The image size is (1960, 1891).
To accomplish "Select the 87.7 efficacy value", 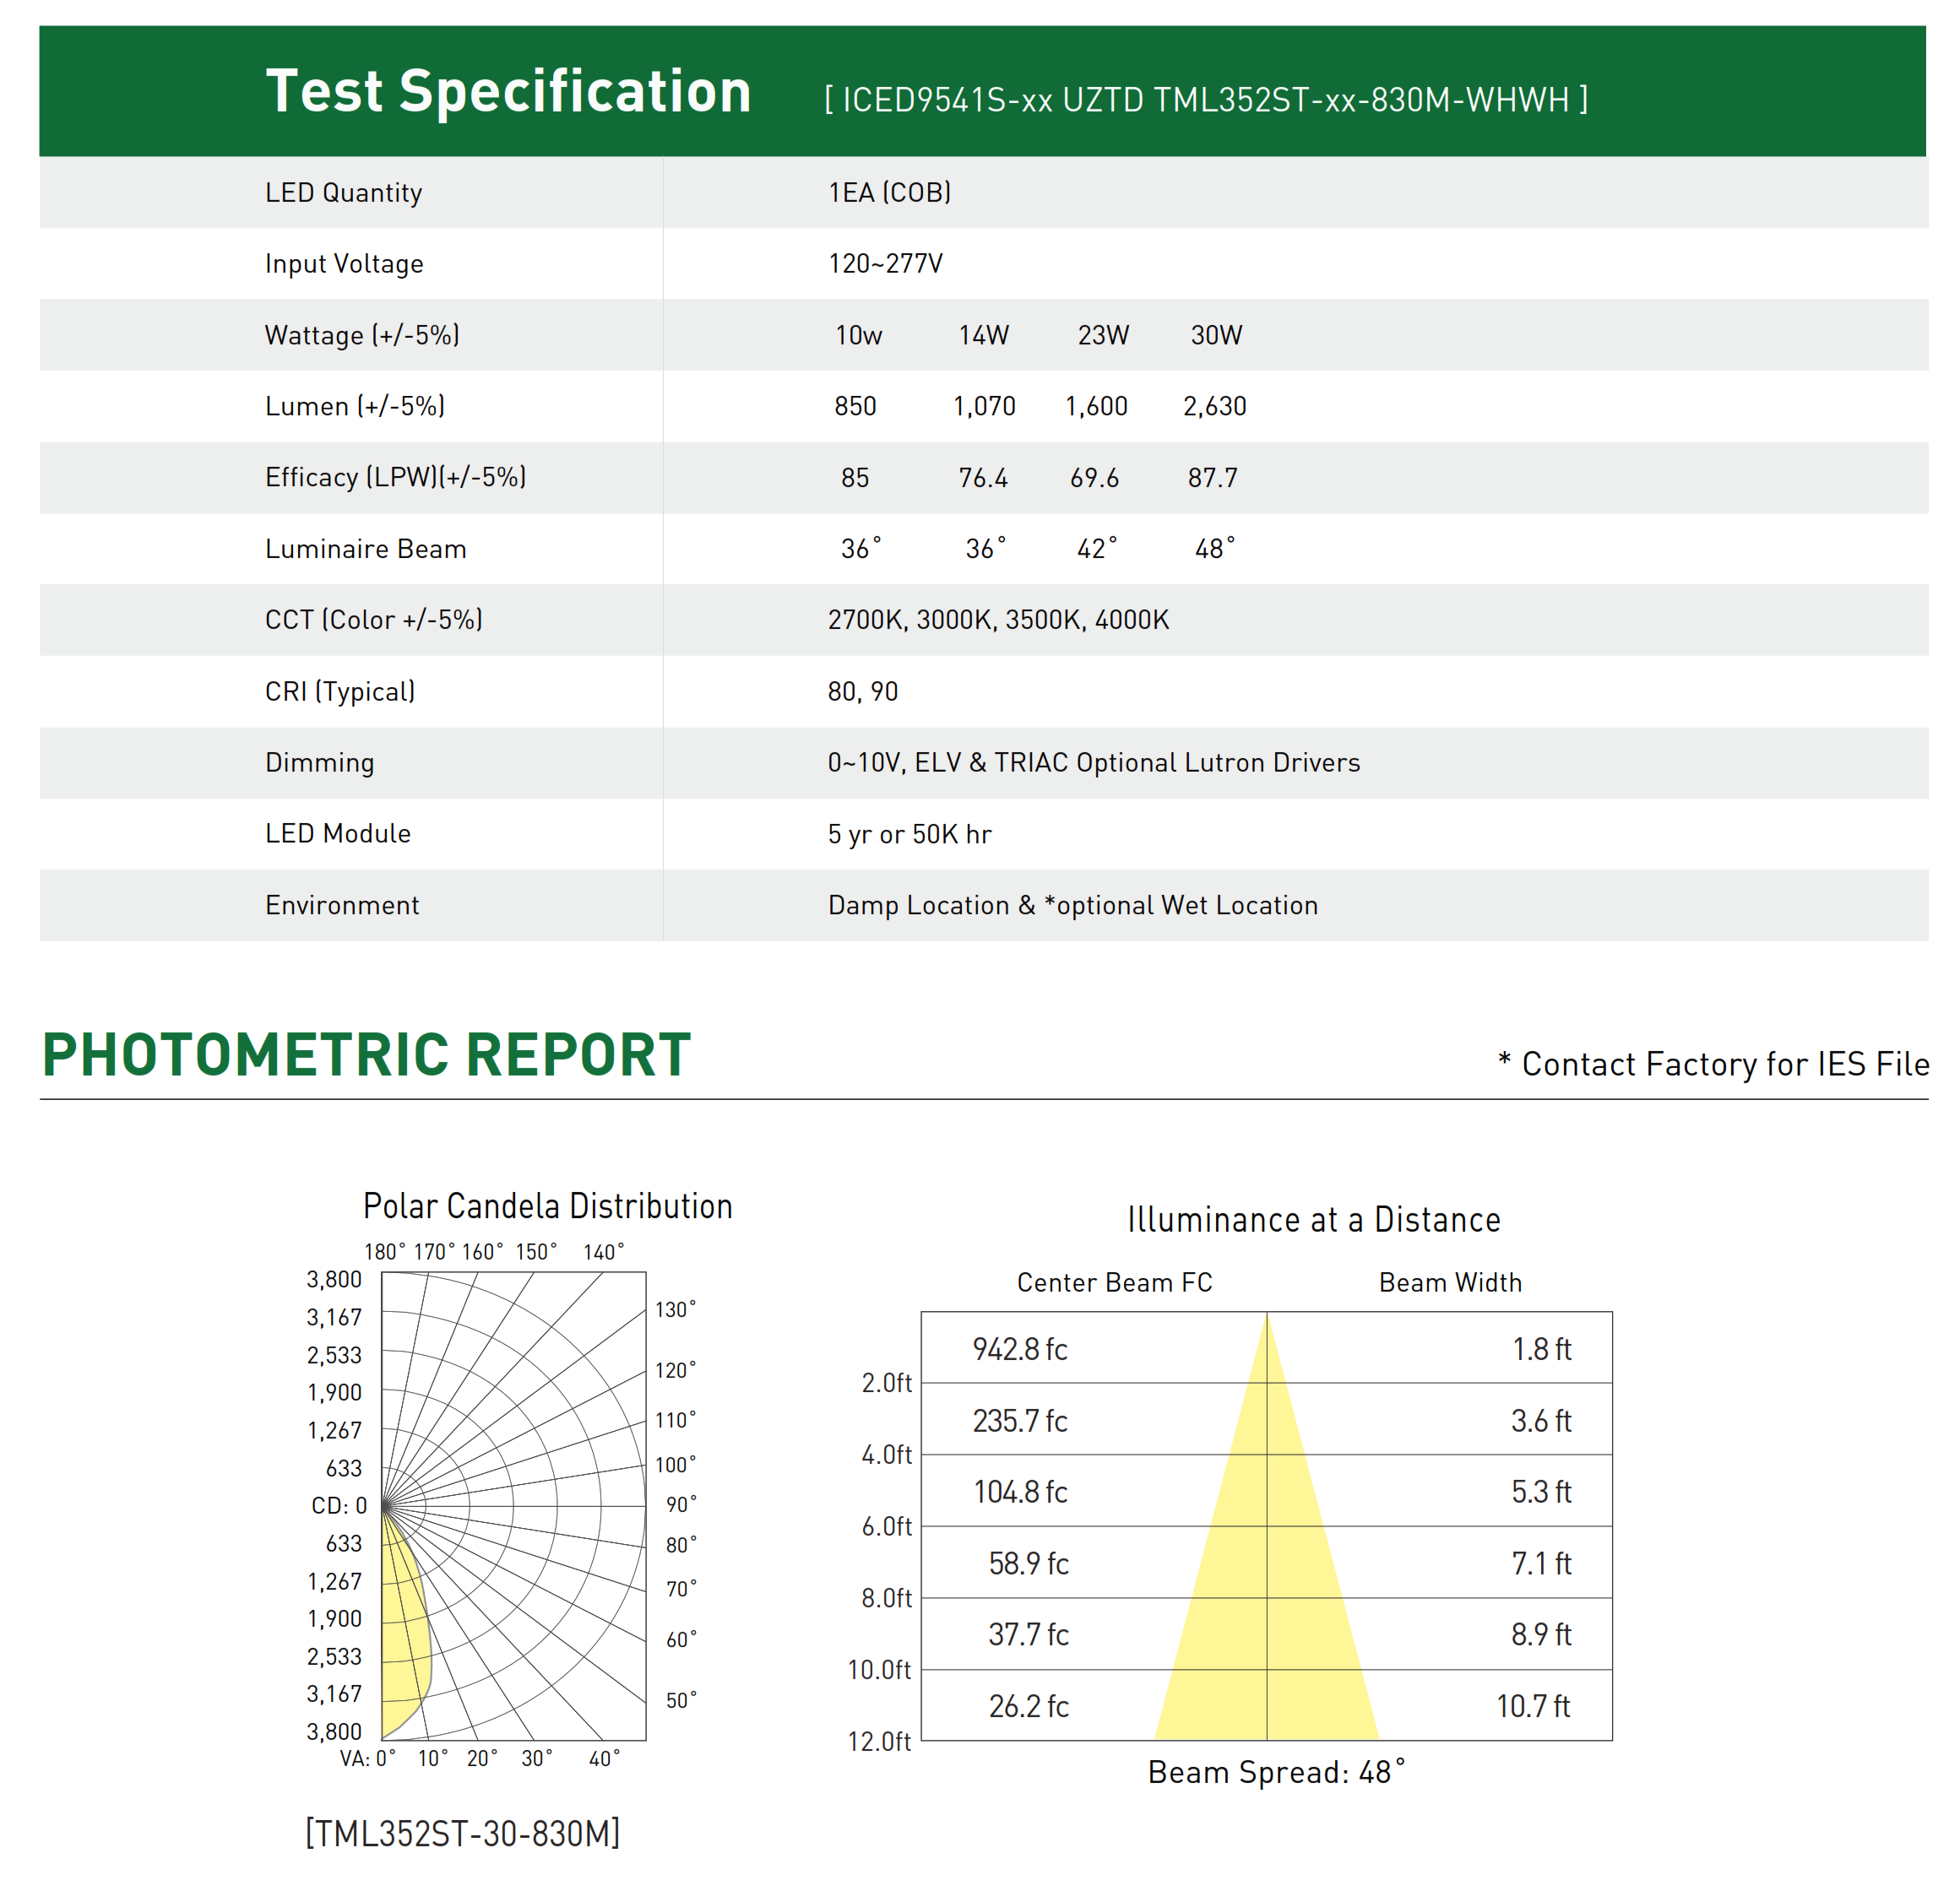I will (x=1212, y=478).
